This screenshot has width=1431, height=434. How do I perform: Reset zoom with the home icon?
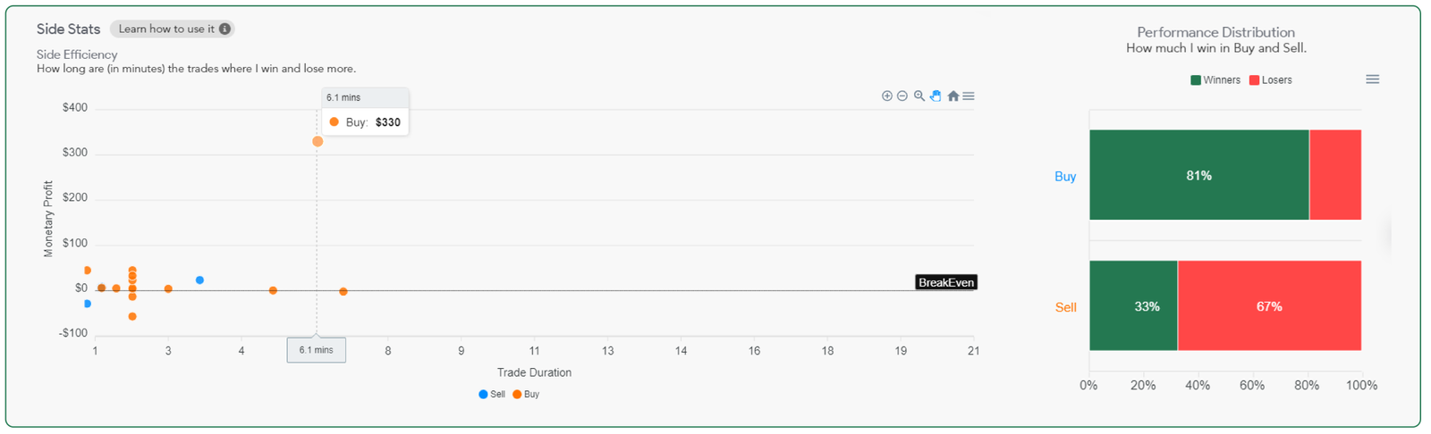pos(953,96)
